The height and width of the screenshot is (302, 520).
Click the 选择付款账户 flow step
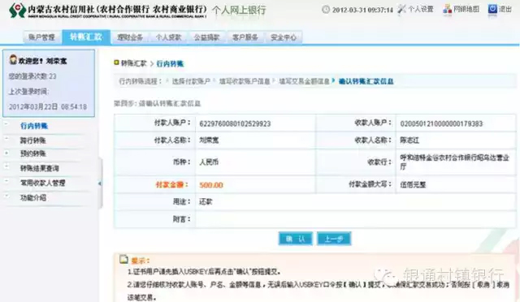191,81
